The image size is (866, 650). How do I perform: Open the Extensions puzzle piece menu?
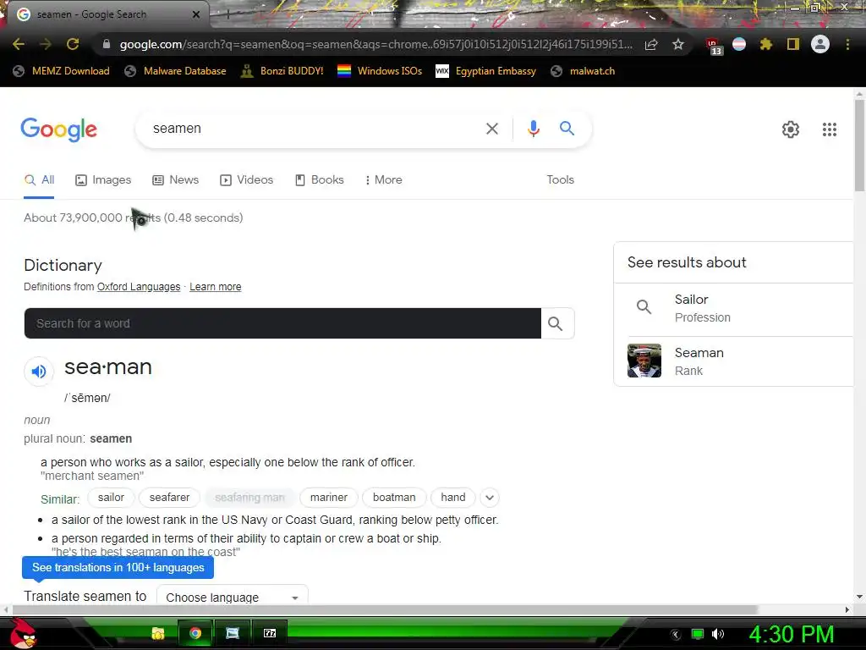point(766,44)
